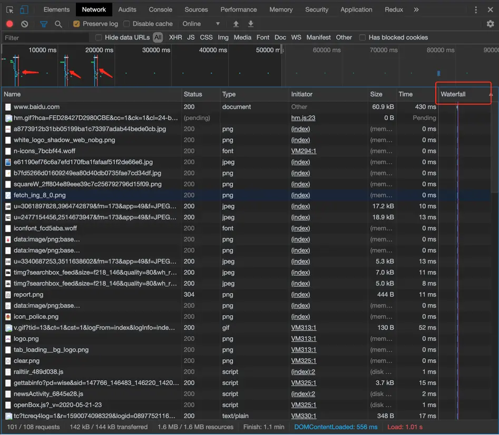Image resolution: width=499 pixels, height=435 pixels.
Task: Open the hm.js:23 initiator link
Action: pyautogui.click(x=303, y=118)
